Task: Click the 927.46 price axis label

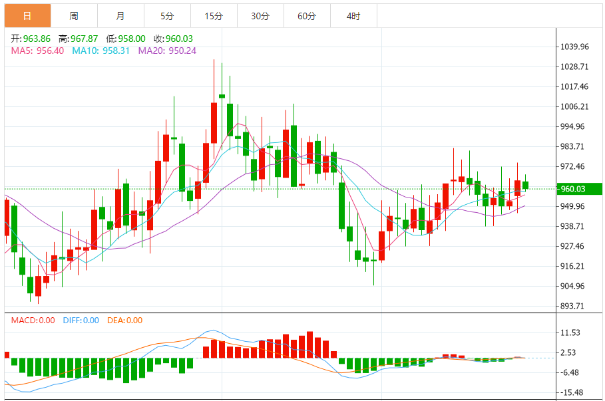Action: (x=572, y=246)
